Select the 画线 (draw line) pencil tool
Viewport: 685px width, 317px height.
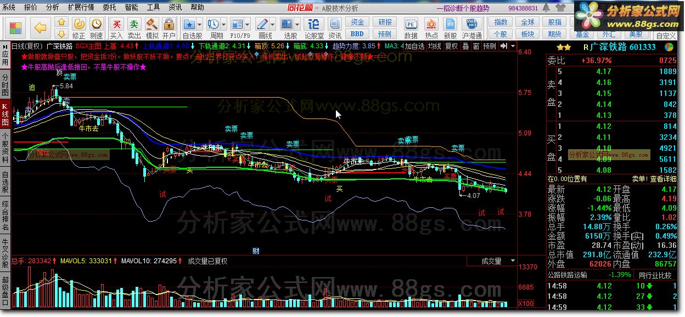262,25
